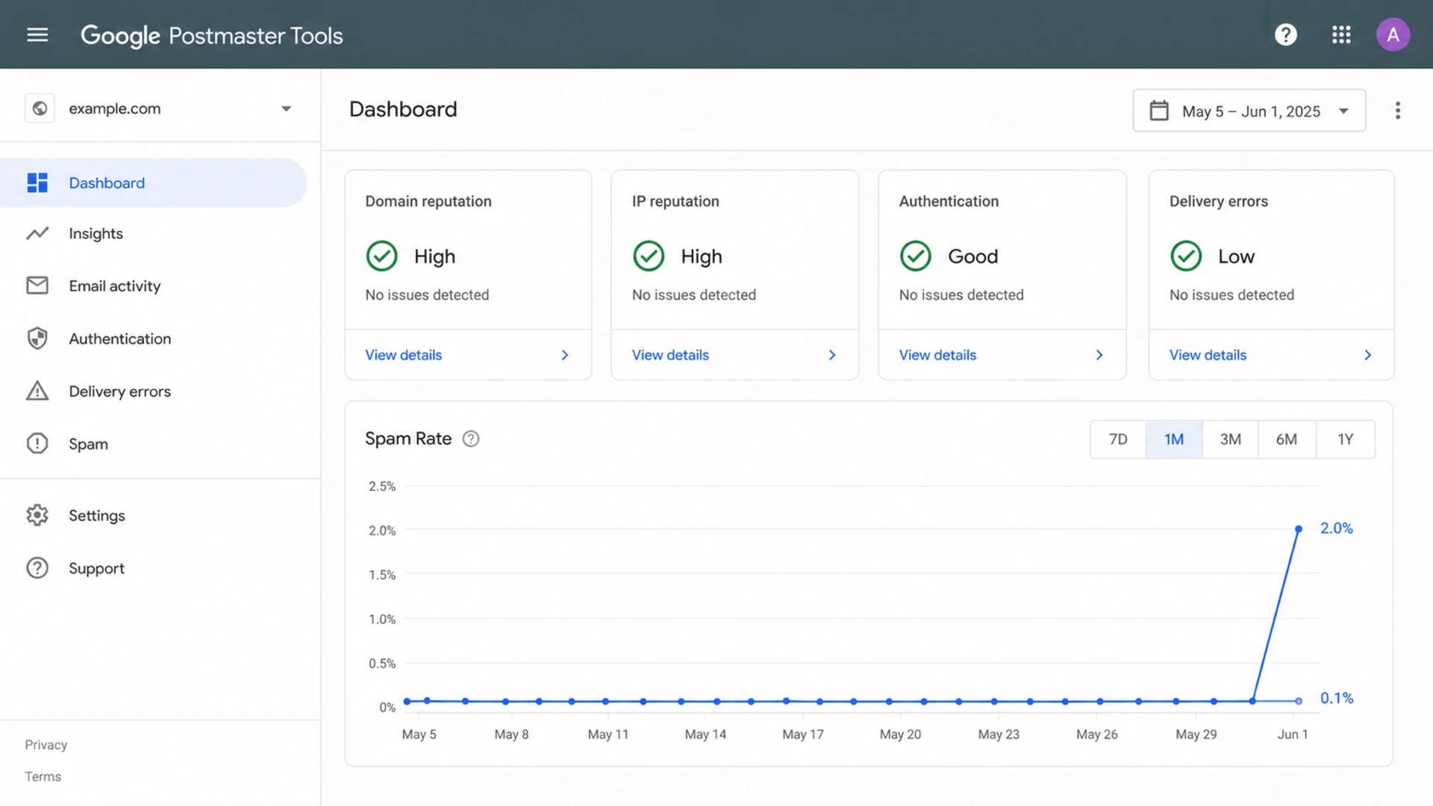Image resolution: width=1433 pixels, height=806 pixels.
Task: Open Insights in the sidebar
Action: [x=153, y=234]
